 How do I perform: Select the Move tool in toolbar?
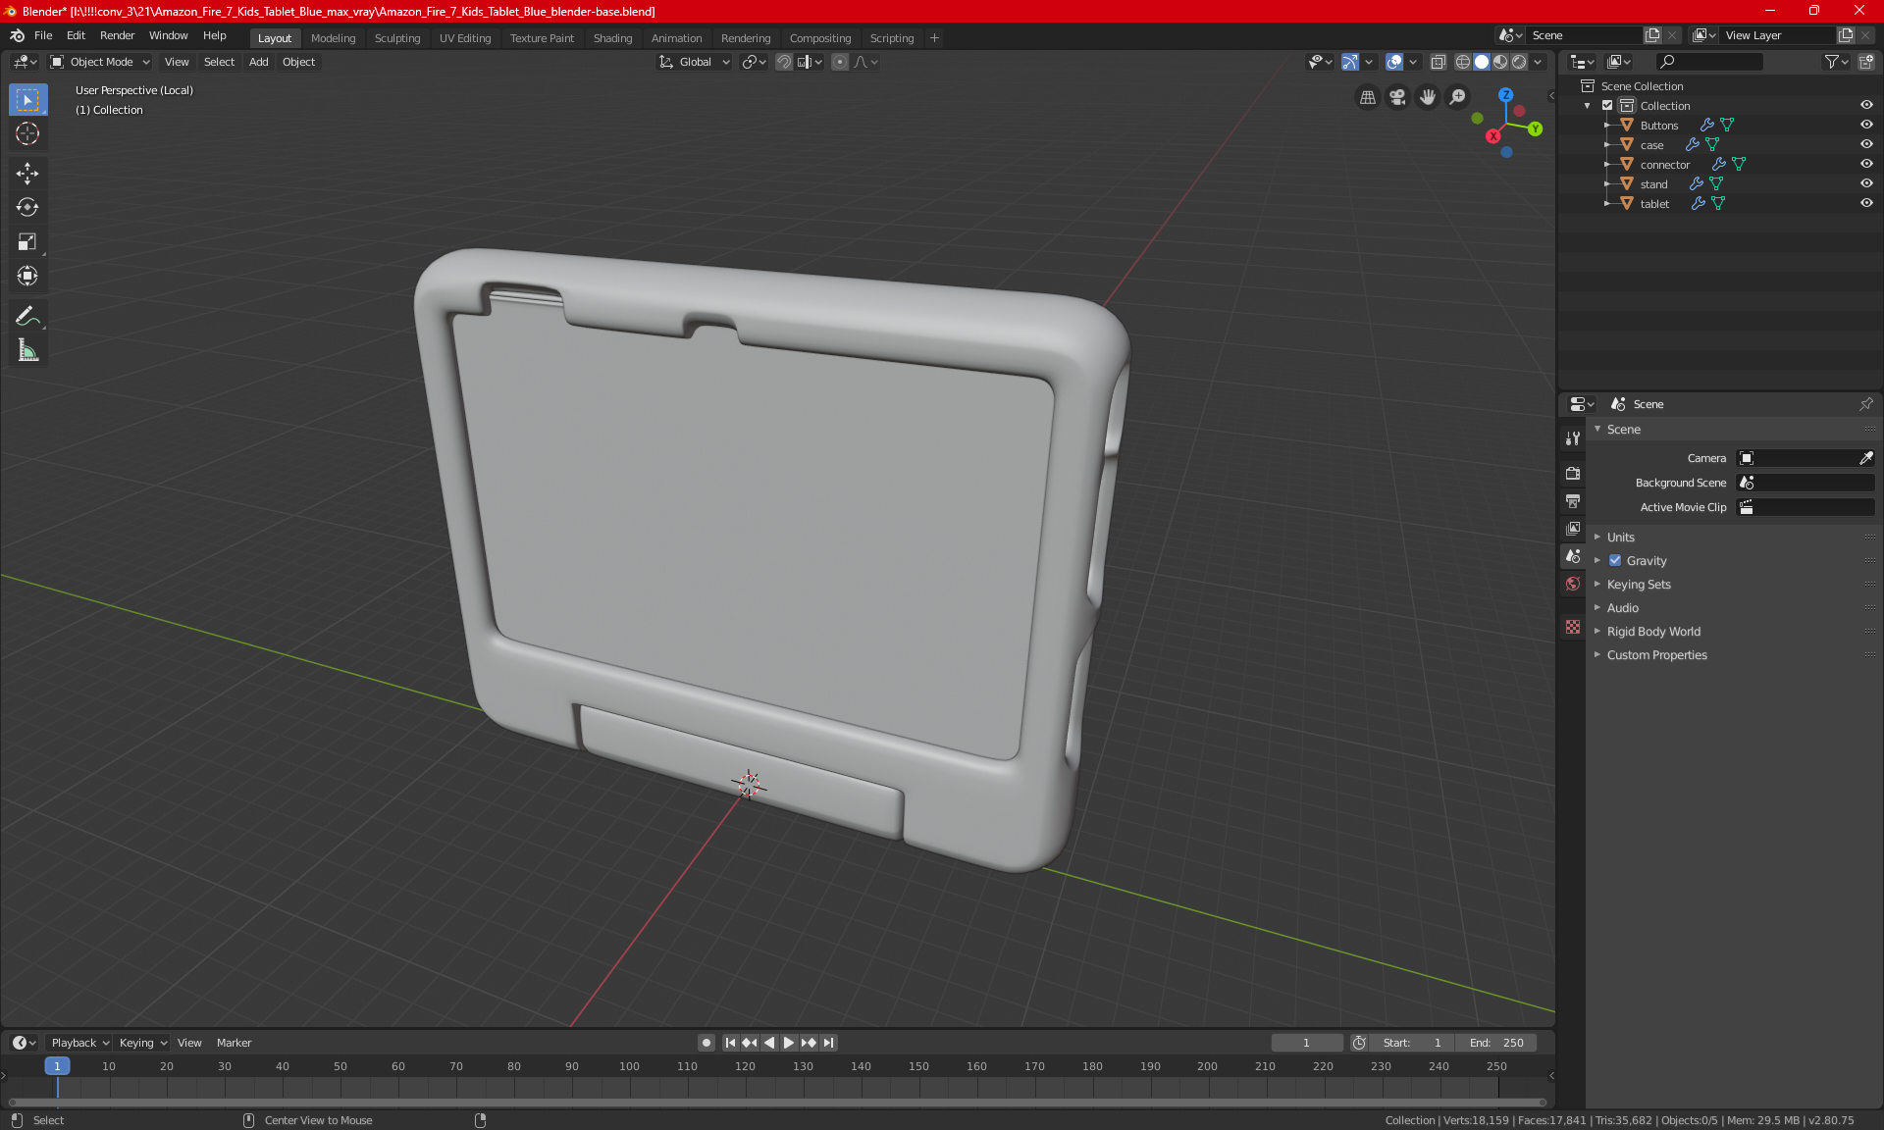point(27,174)
